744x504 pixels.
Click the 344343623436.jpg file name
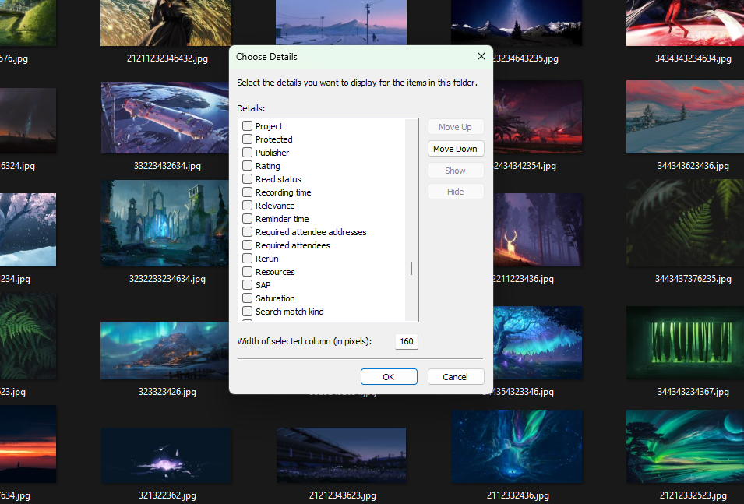tap(693, 166)
